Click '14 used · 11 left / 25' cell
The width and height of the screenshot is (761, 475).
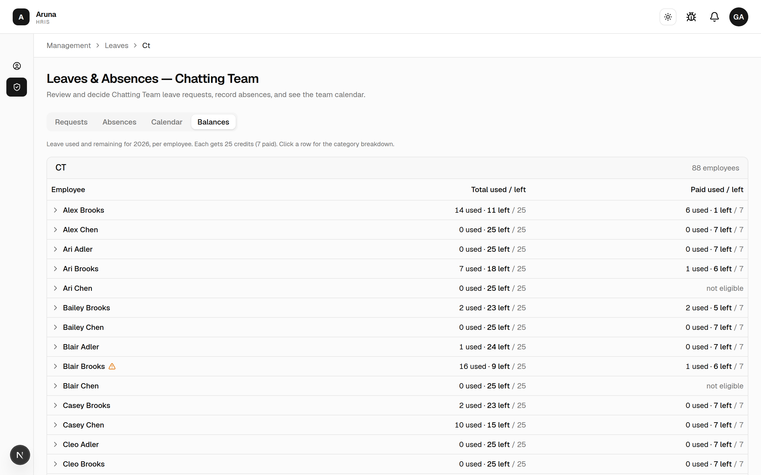(x=490, y=210)
